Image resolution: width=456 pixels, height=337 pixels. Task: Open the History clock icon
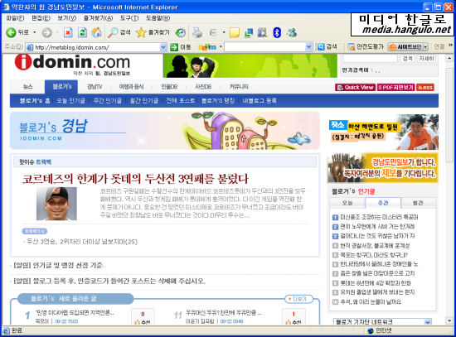(180, 32)
